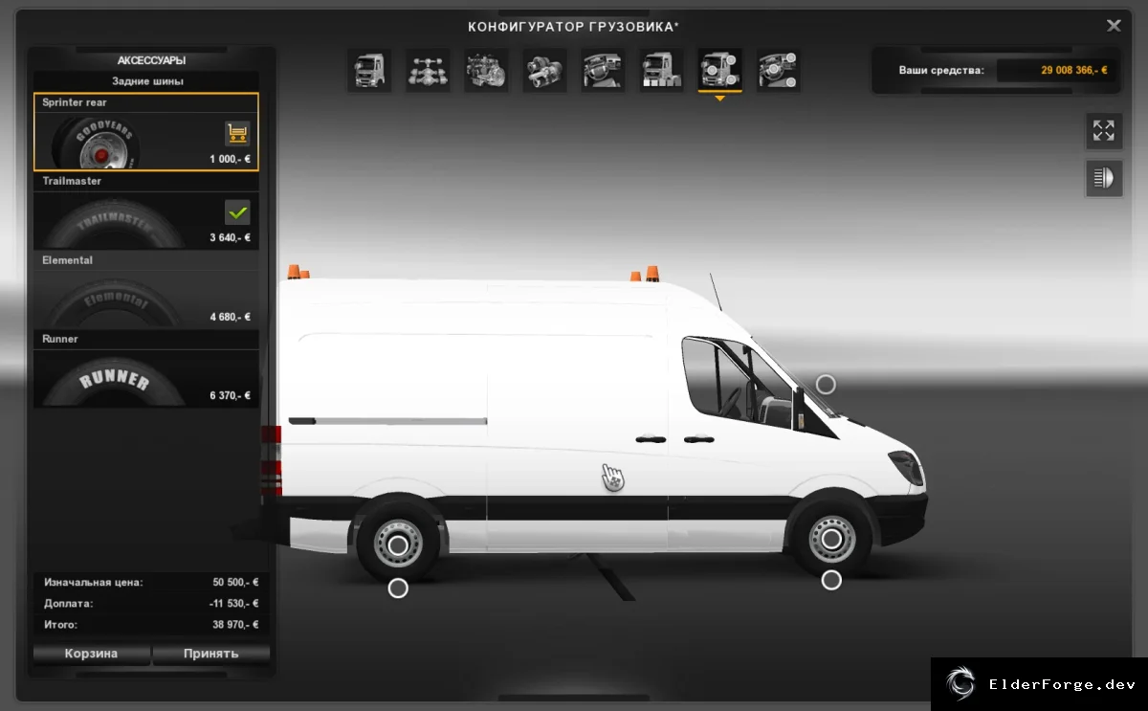Open the chassis configuration category
This screenshot has width=1148, height=711.
428,70
